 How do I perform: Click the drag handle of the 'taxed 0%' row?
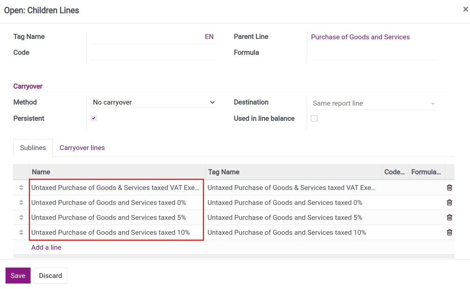pos(20,202)
